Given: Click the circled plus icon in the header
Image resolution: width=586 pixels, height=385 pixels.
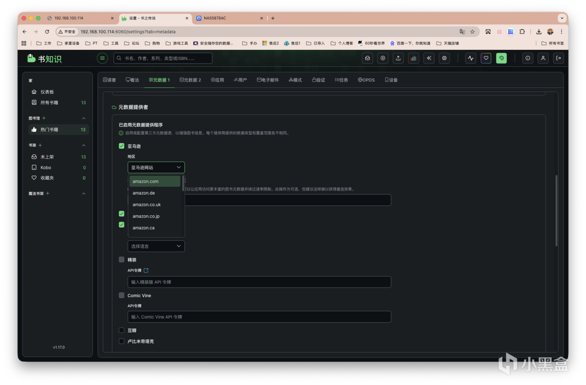Looking at the screenshot, I should point(383,58).
